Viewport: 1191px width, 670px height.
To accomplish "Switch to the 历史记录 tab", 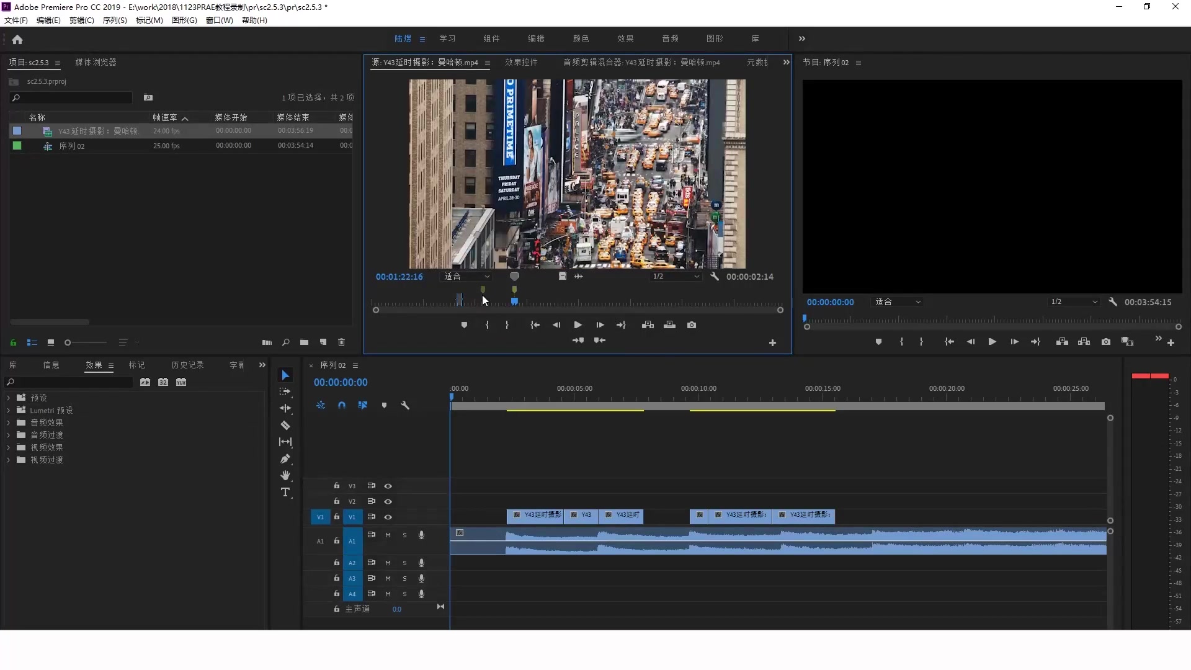I will click(187, 365).
